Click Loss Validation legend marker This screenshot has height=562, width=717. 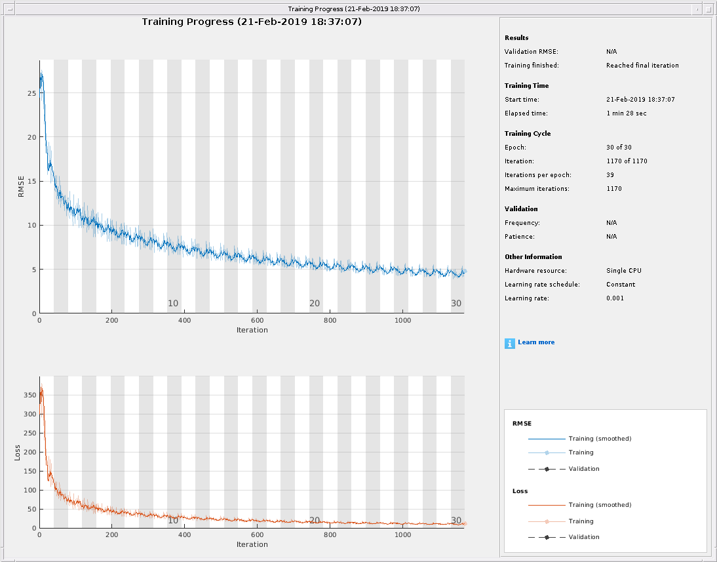[546, 537]
